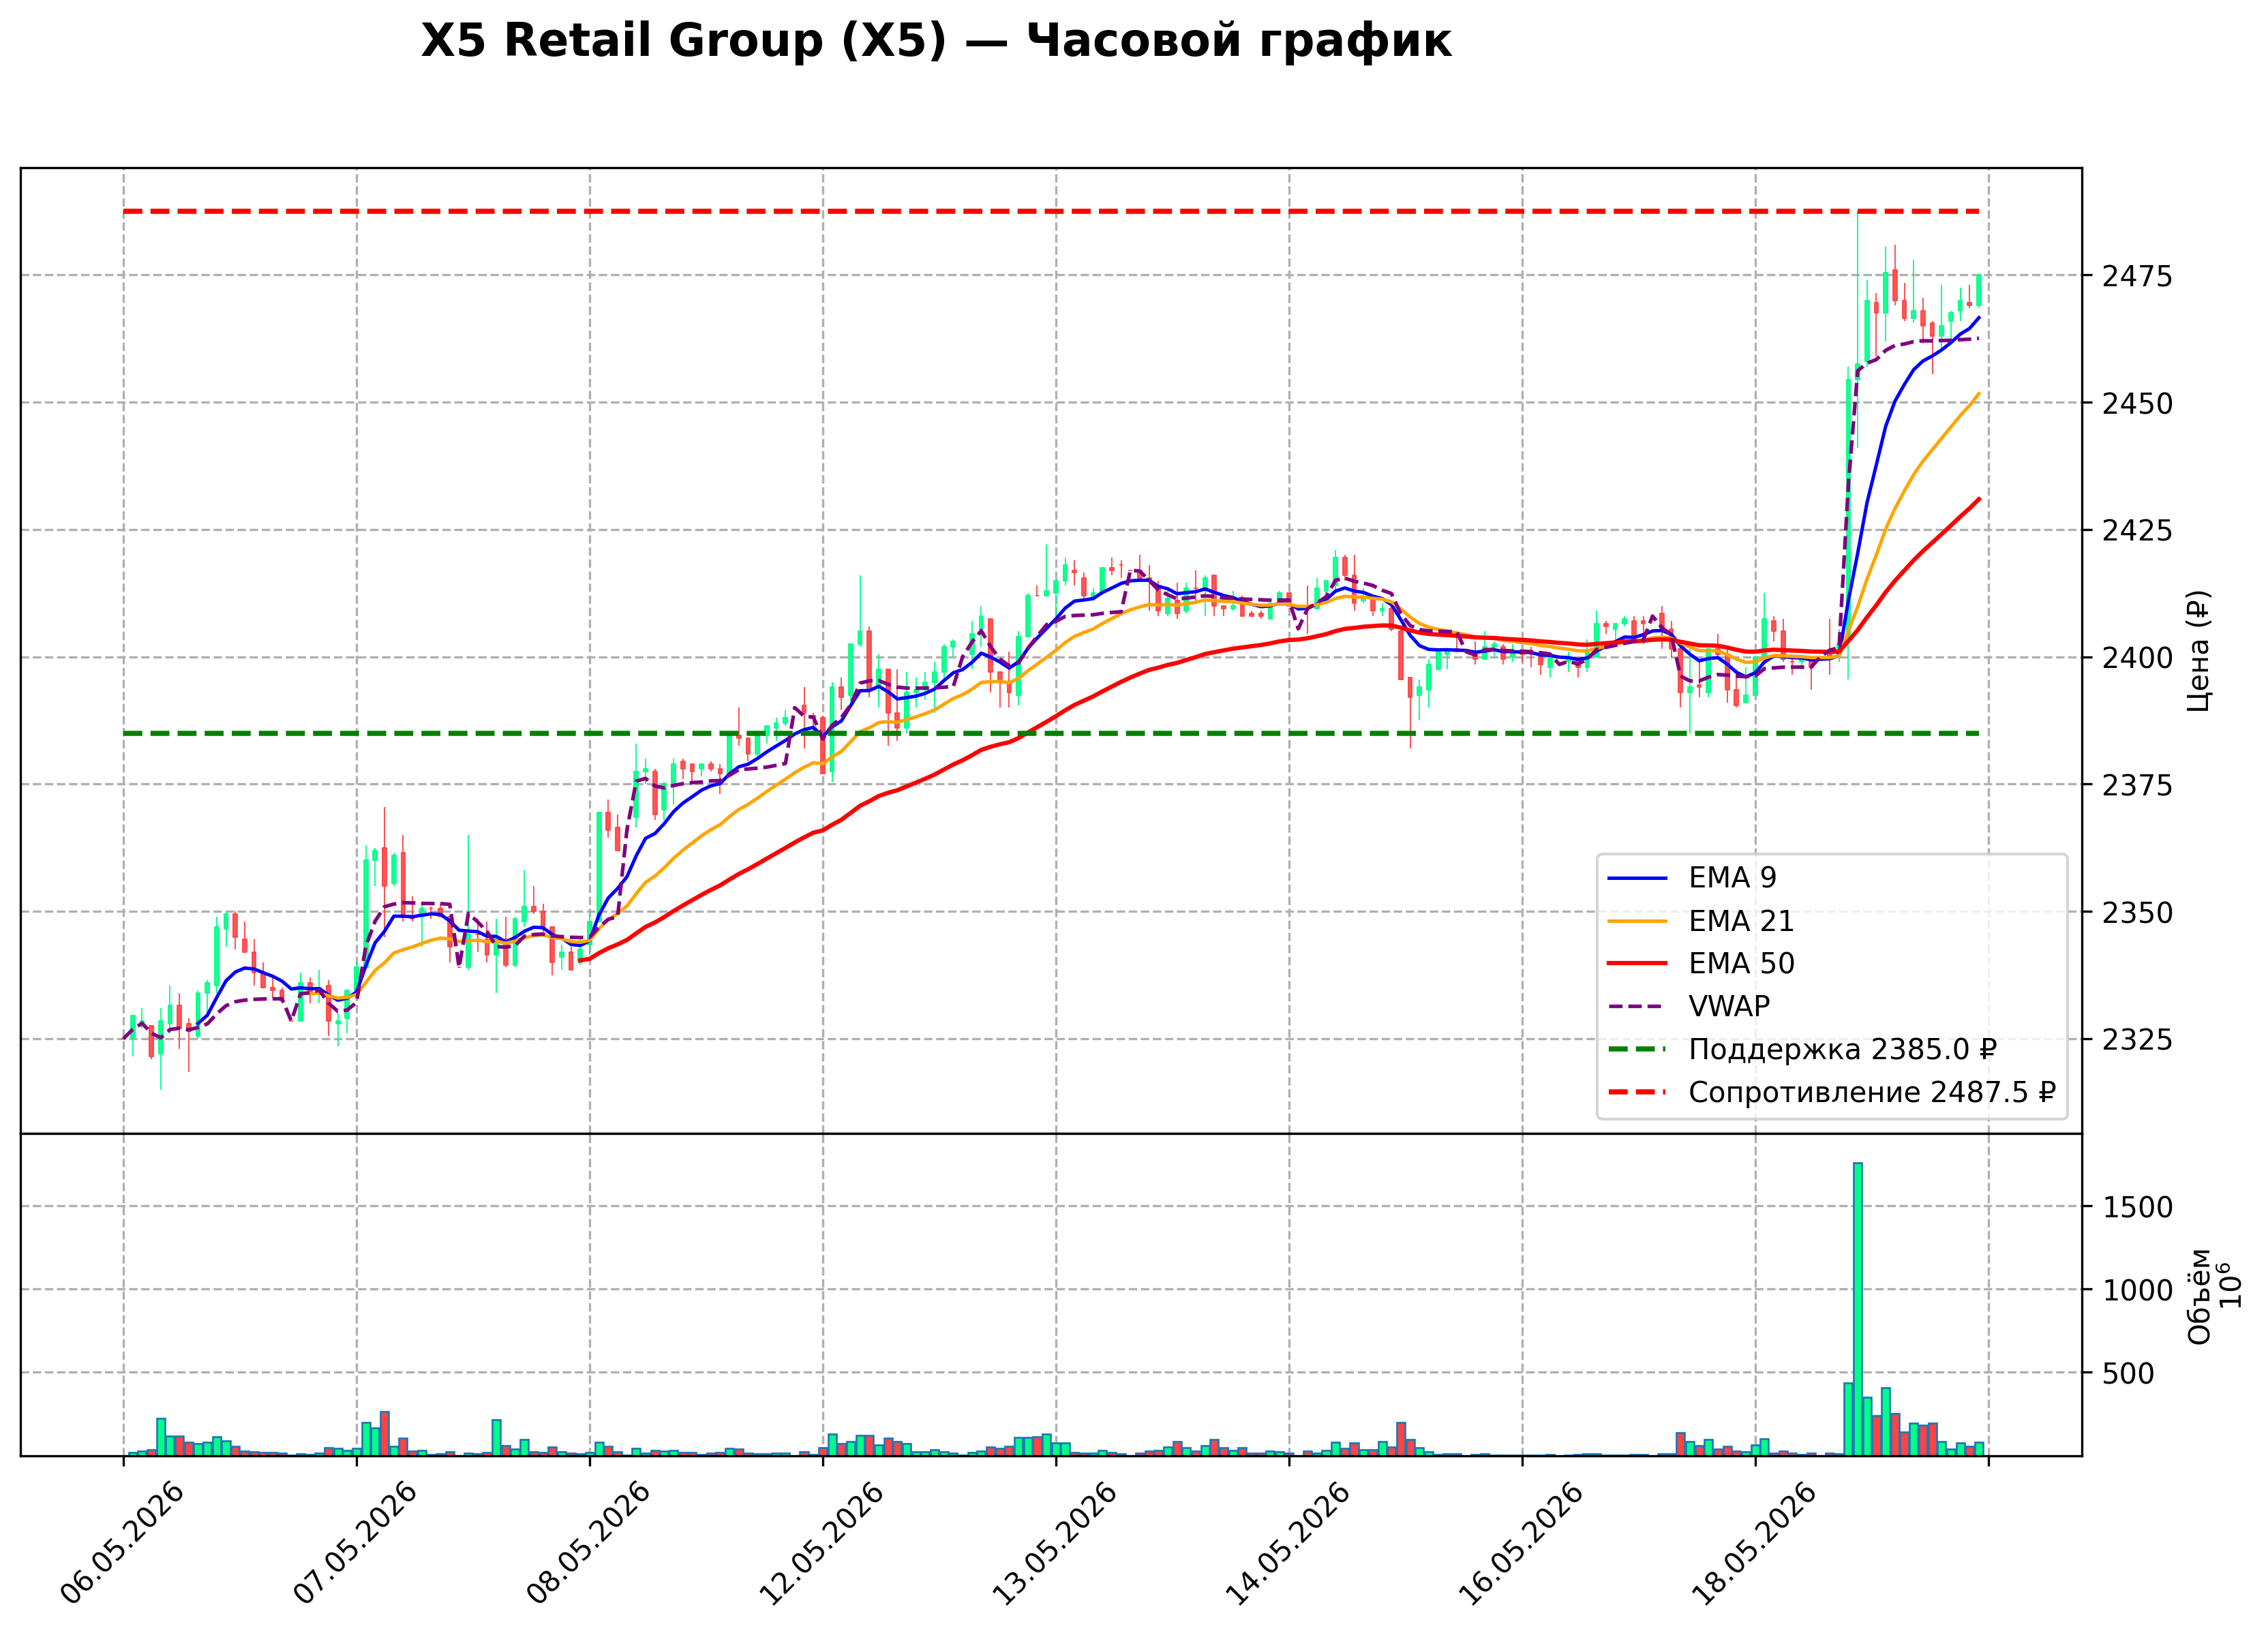Click the 13.05.2026 date label

(1055, 1544)
